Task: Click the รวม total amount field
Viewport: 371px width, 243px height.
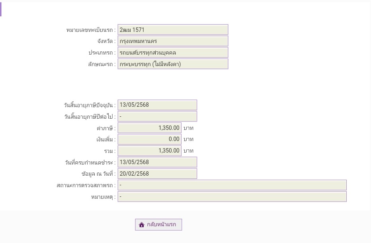Action: [150, 151]
